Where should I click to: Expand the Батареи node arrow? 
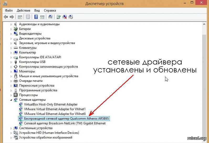[11, 29]
